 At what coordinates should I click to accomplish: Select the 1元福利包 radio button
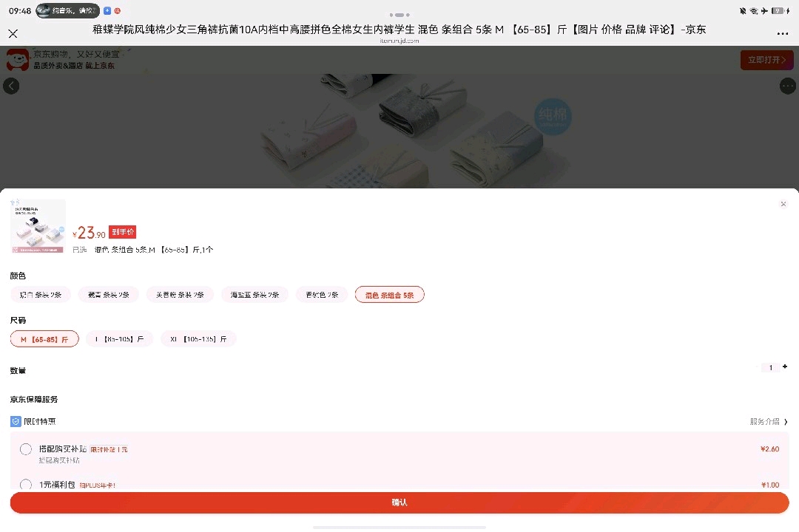(25, 485)
